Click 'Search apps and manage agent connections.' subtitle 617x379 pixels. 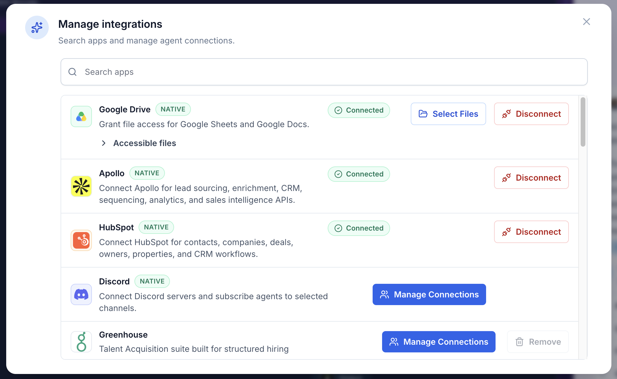click(x=147, y=41)
